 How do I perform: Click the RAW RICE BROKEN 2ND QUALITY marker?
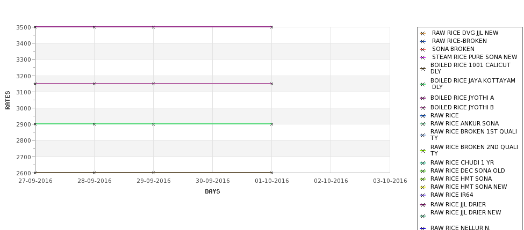[x=423, y=151]
